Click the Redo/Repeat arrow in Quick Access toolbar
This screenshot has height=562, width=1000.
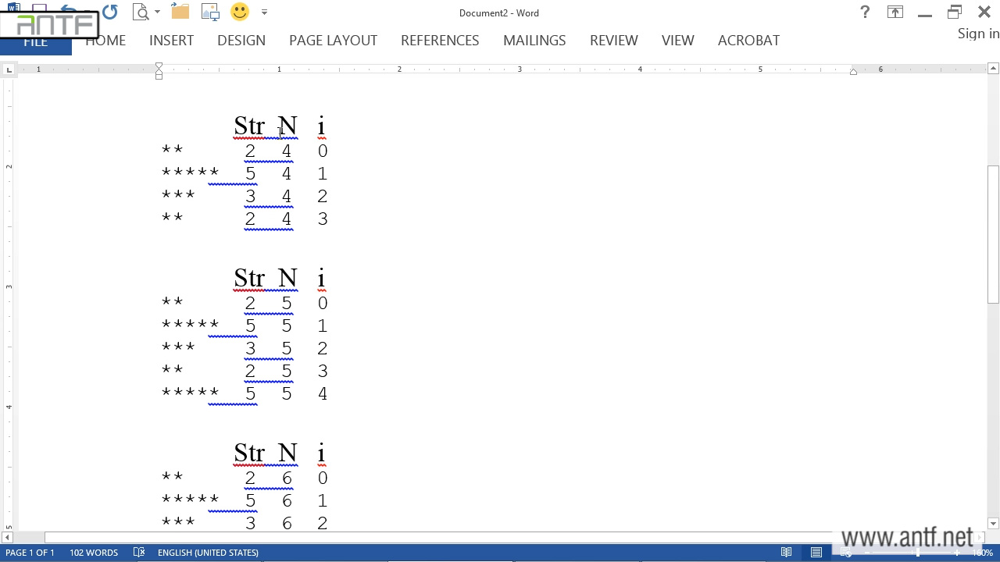[109, 12]
